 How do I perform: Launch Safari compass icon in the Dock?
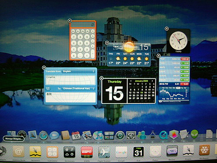pyautogui.click(x=43, y=136)
